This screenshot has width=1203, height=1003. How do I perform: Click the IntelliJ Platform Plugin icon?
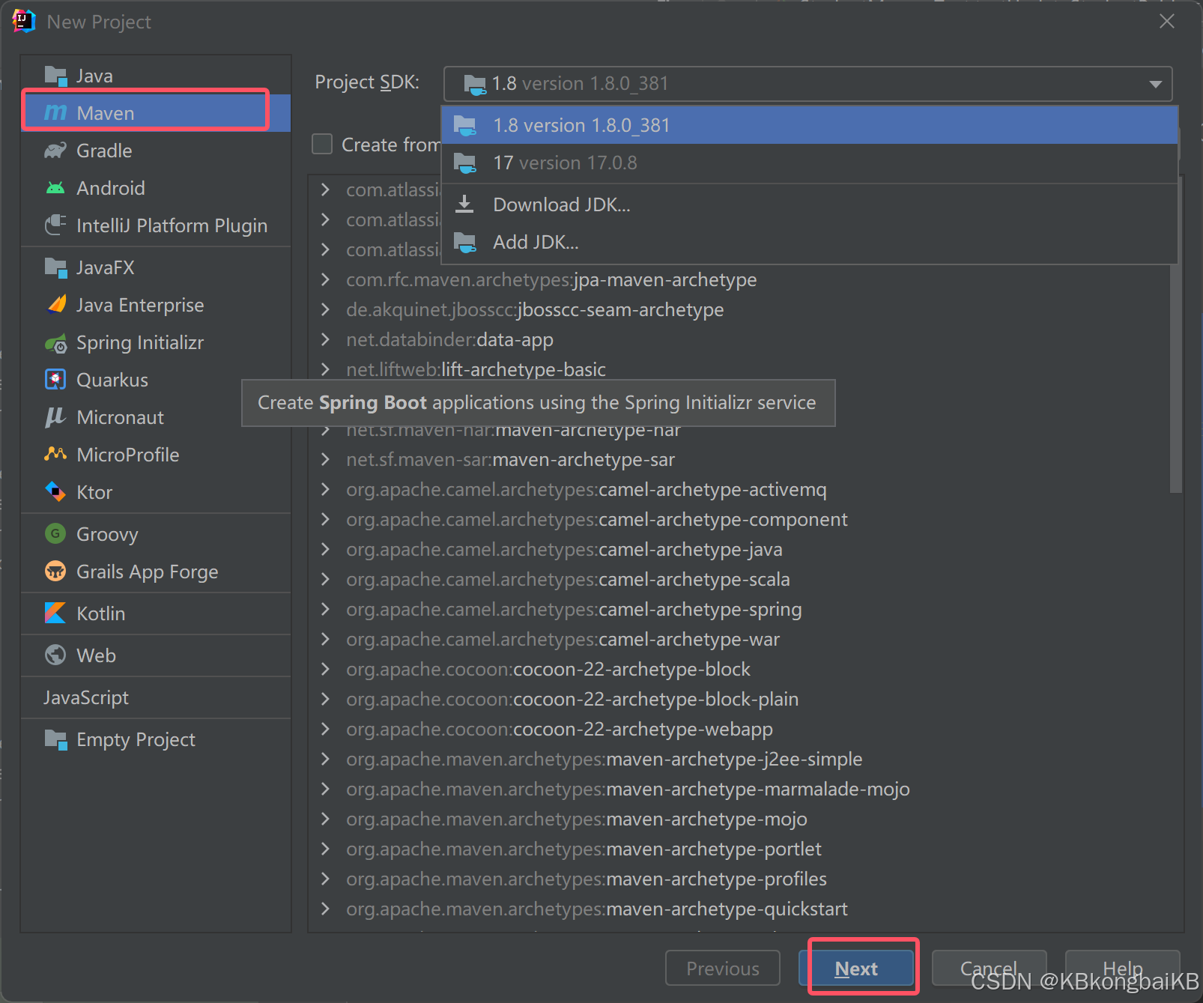[x=55, y=225]
